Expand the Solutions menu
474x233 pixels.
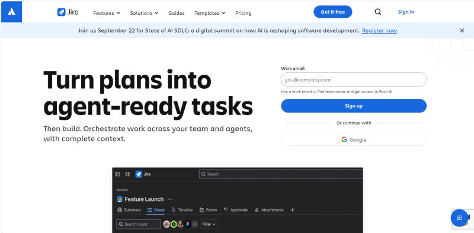pos(144,13)
